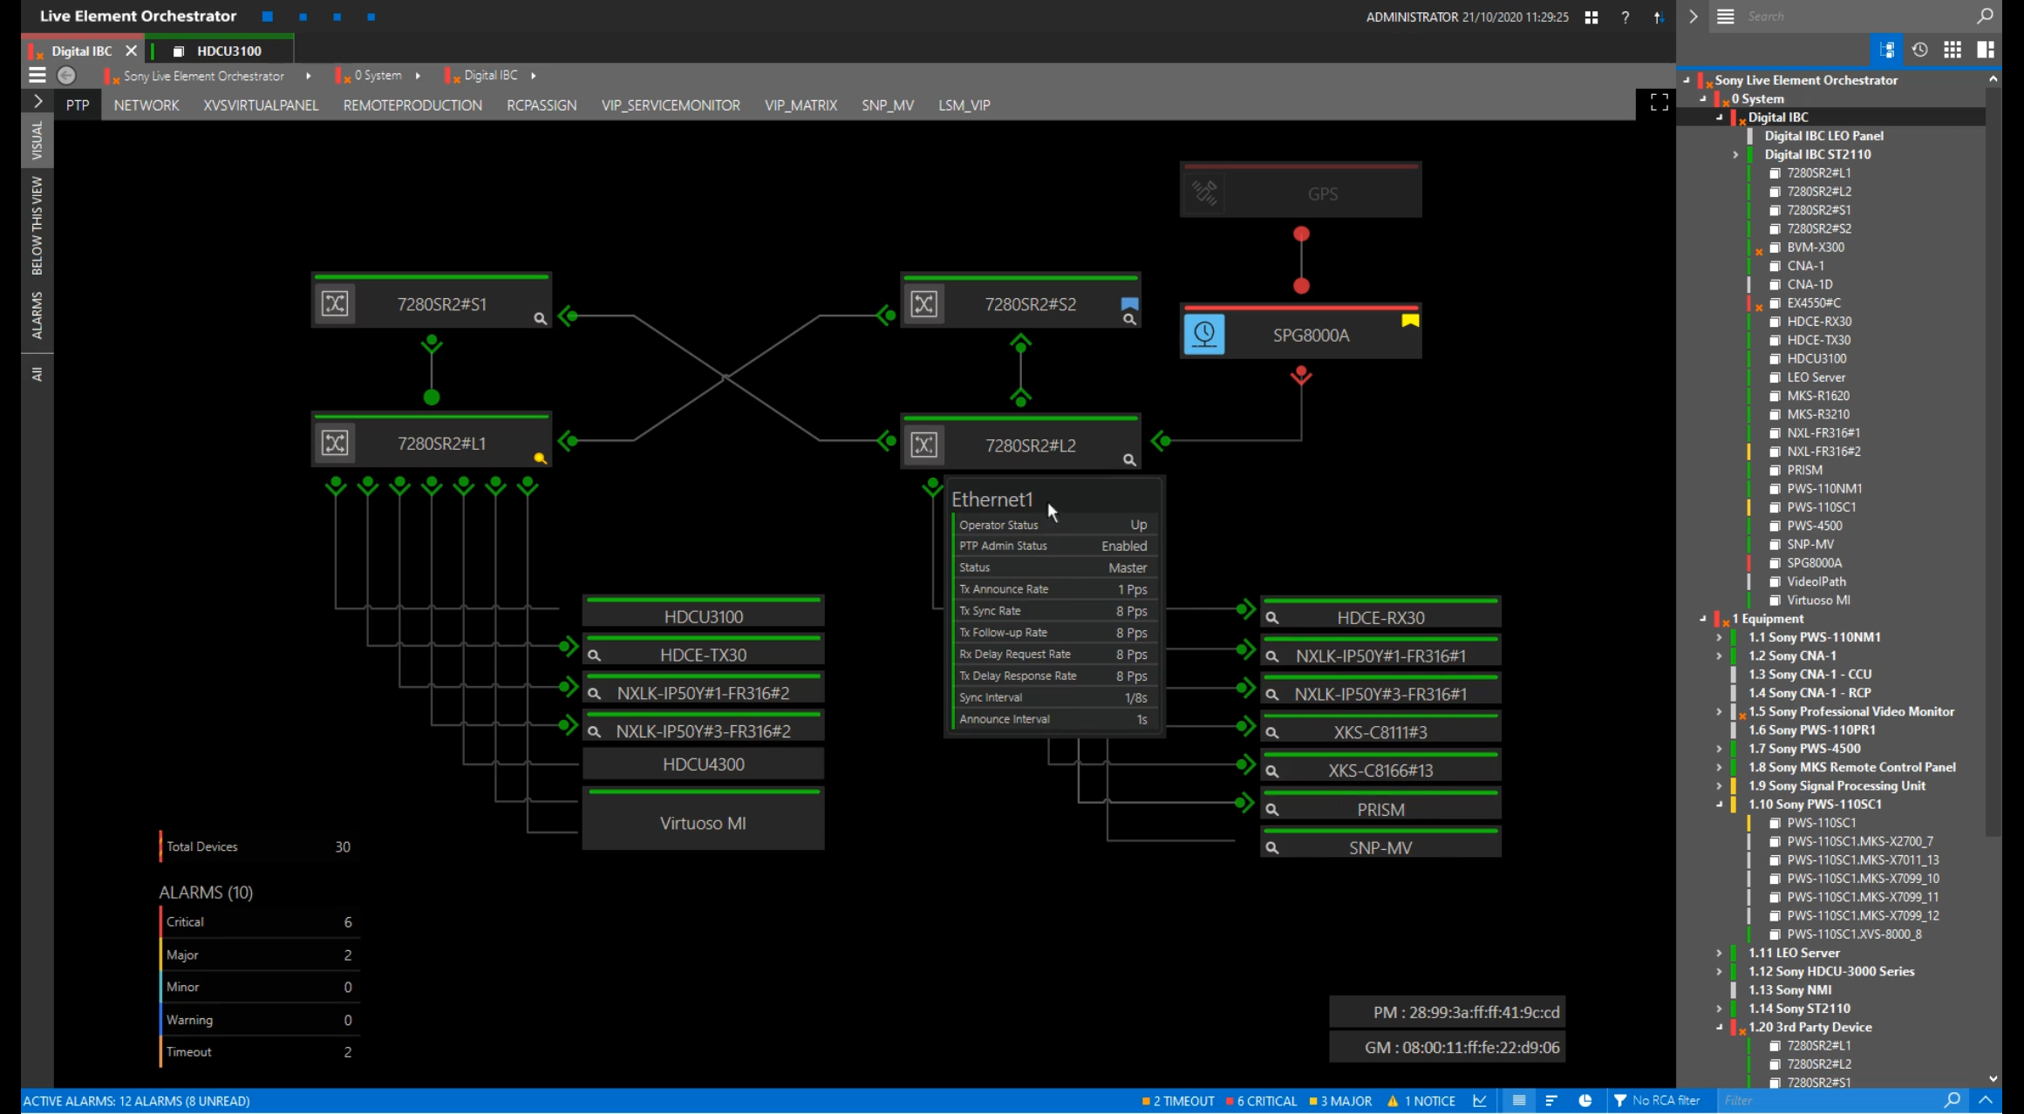The width and height of the screenshot is (2024, 1114).
Task: Click the switch icon of 7280SR2#L1
Action: point(335,443)
